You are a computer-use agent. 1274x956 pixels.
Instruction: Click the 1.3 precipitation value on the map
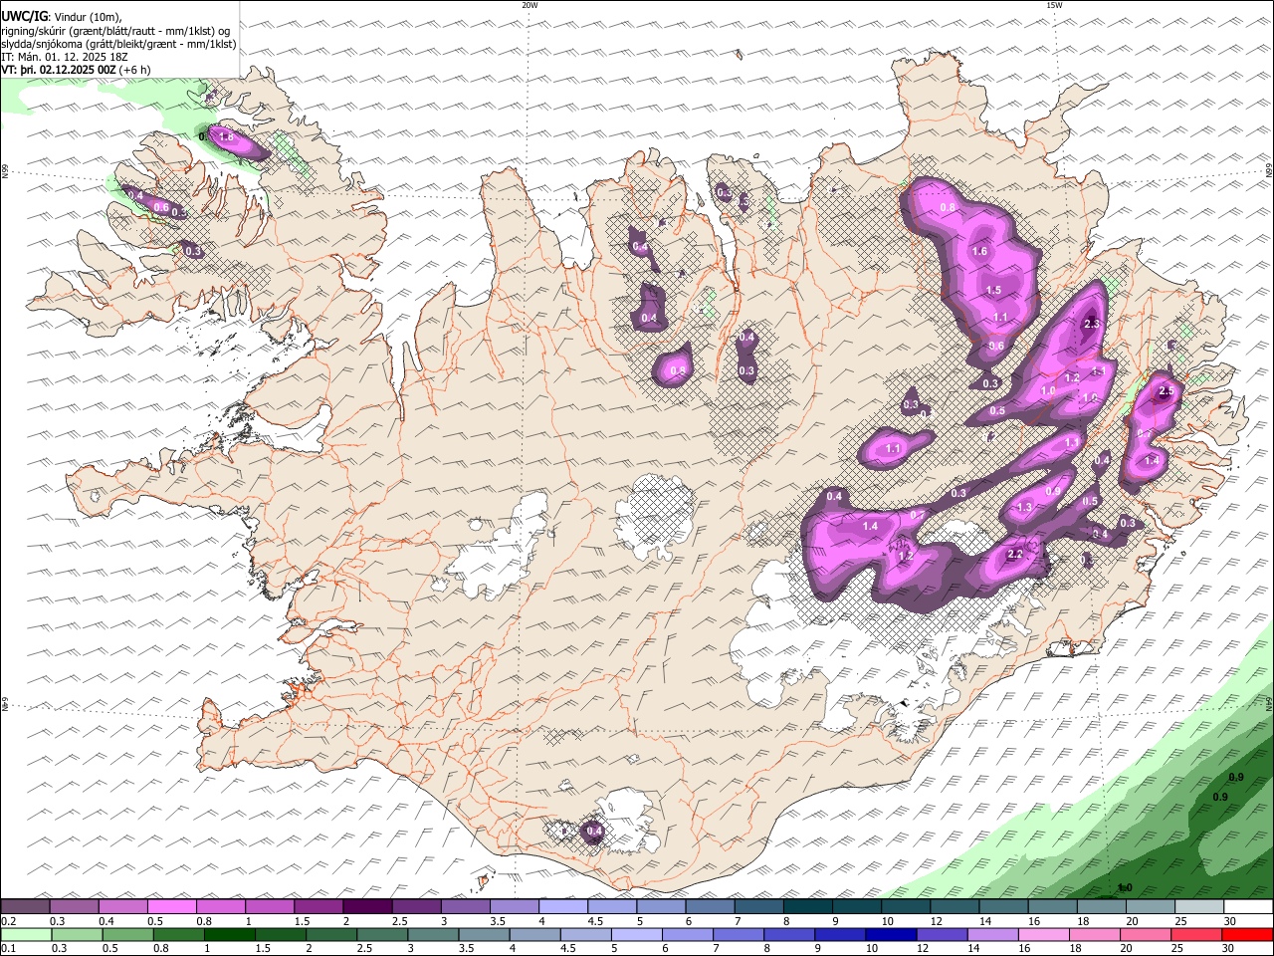1025,508
